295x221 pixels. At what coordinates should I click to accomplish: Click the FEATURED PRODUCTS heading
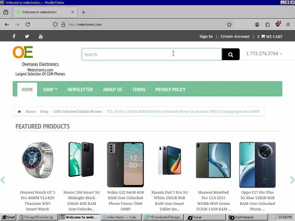pos(43,127)
